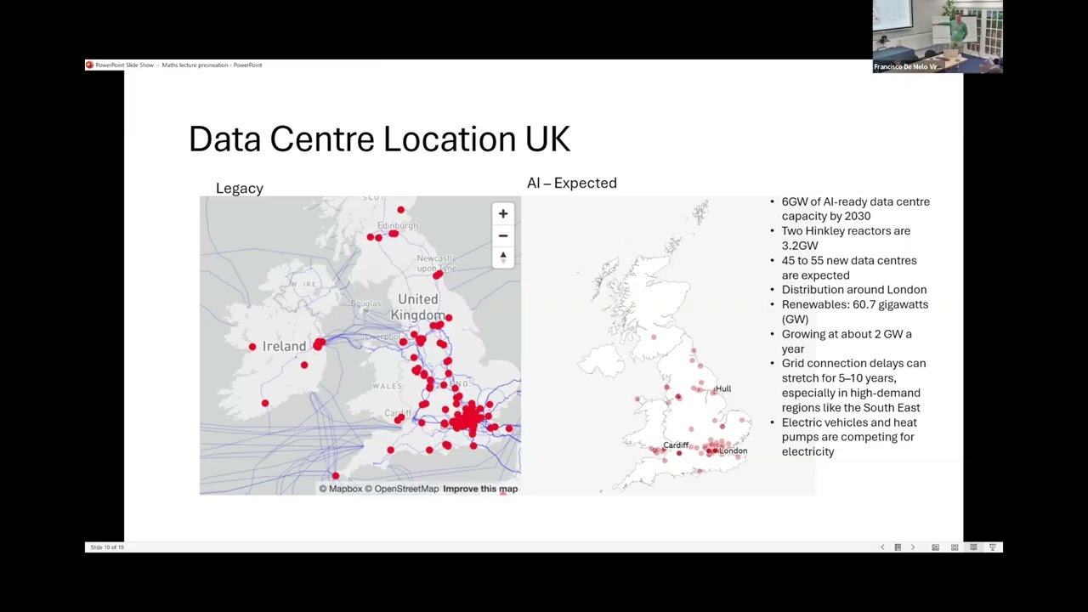
Task: Click bullet about 45 to 55 new data centres
Action: click(x=849, y=268)
